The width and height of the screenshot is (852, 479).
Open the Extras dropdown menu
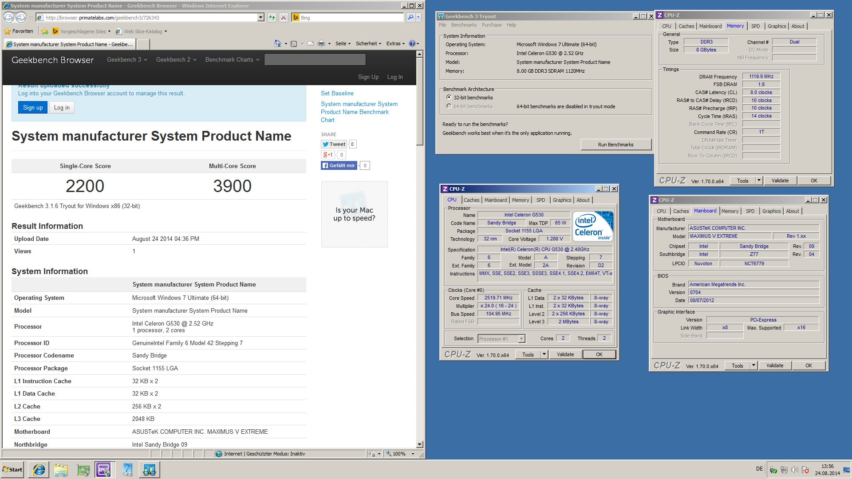(395, 43)
